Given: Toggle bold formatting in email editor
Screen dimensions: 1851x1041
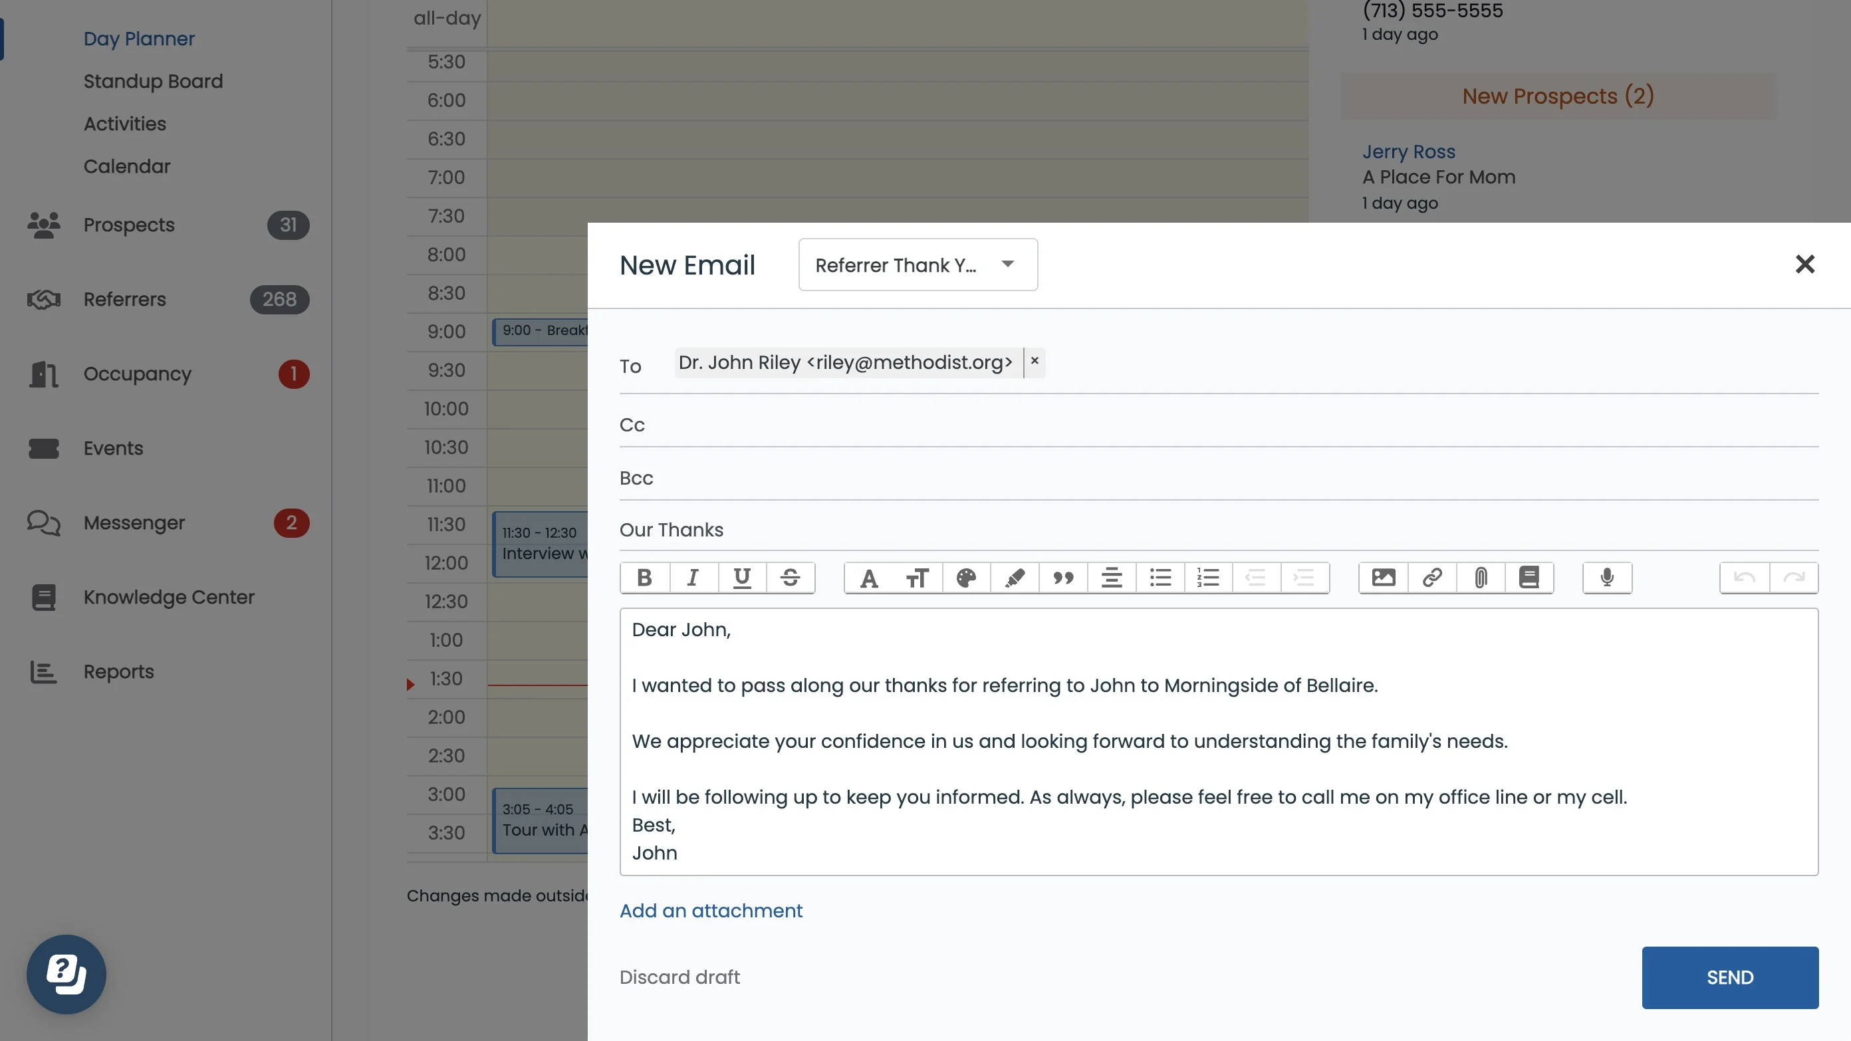Looking at the screenshot, I should pyautogui.click(x=644, y=578).
